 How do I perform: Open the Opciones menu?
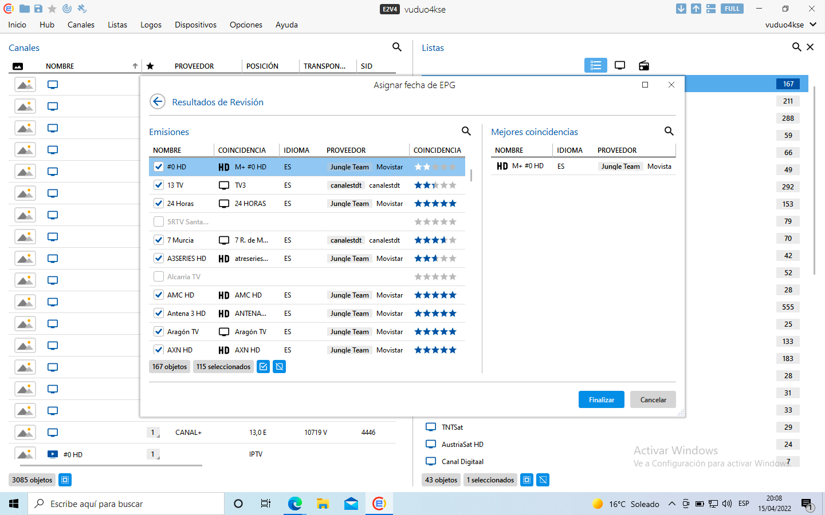[x=246, y=25]
